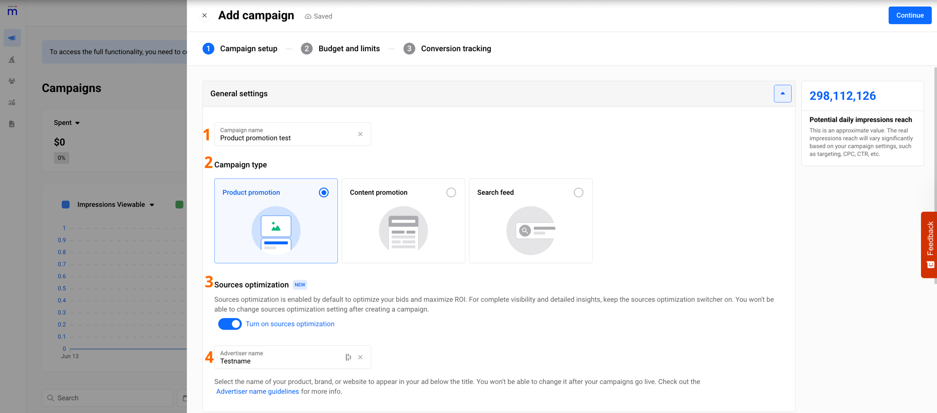Collapse the General settings section
This screenshot has width=937, height=413.
[x=782, y=93]
